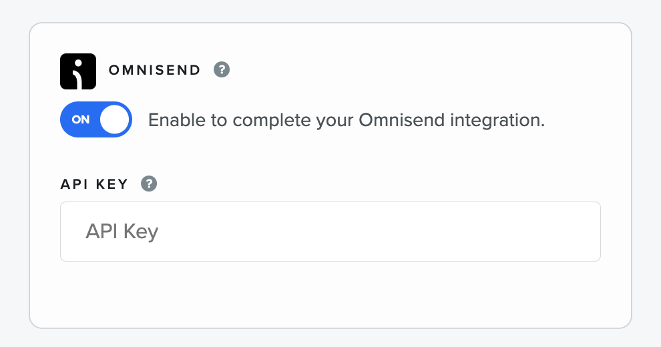Click the white knob of ON switch
The height and width of the screenshot is (347, 661).
point(114,119)
